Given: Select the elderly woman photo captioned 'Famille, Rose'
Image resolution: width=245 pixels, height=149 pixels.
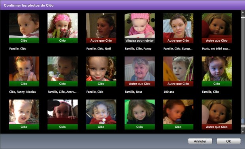Looking at the screenshot, I should 139,69.
